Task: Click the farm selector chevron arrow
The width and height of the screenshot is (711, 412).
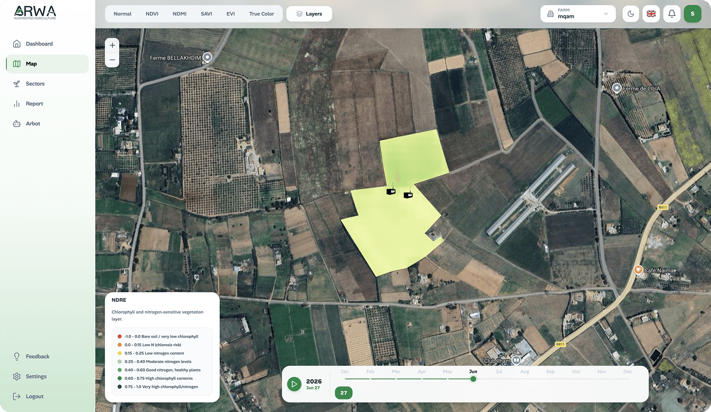Action: [606, 14]
